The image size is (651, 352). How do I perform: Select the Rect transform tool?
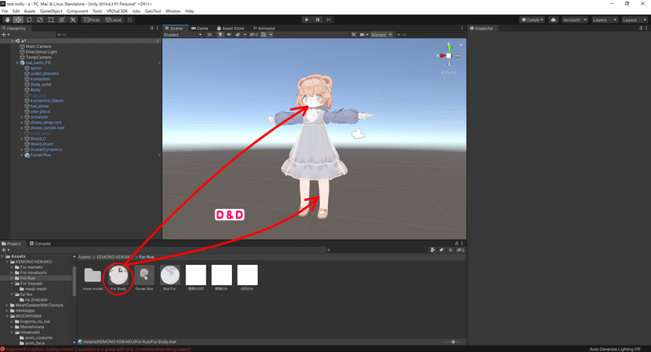click(50, 20)
